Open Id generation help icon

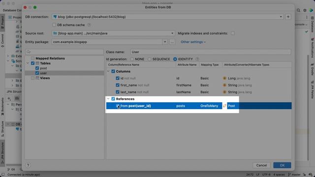click(197, 59)
